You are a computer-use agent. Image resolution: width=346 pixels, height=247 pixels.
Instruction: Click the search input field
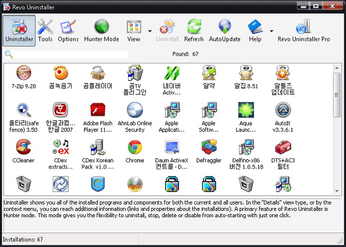point(70,54)
